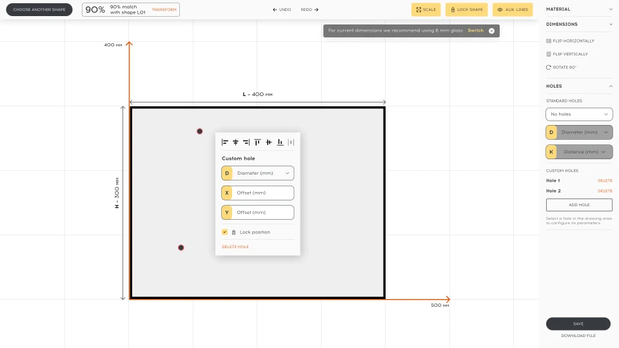Image resolution: width=619 pixels, height=348 pixels.
Task: Align hole to vertical center
Action: click(x=269, y=142)
